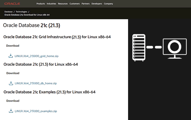Download LINUX.X64_213000_examples.zip
This screenshot has height=120, width=191.
[x=36, y=111]
